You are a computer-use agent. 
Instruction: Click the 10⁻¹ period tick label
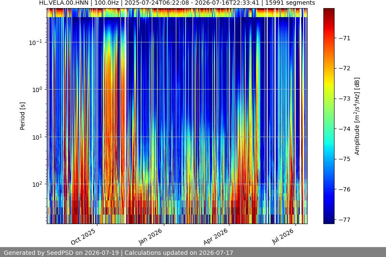[x=36, y=42]
